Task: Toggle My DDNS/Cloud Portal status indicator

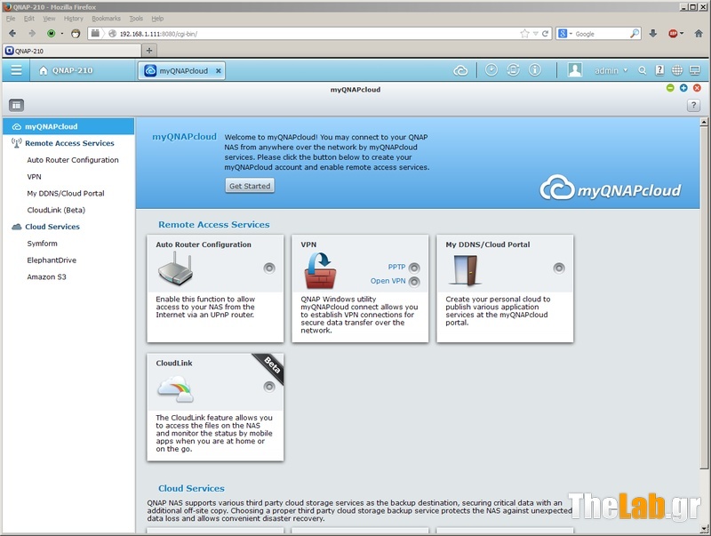Action: pos(559,268)
